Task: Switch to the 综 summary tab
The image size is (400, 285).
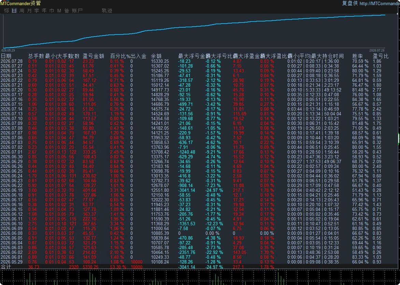Action: (x=6, y=11)
